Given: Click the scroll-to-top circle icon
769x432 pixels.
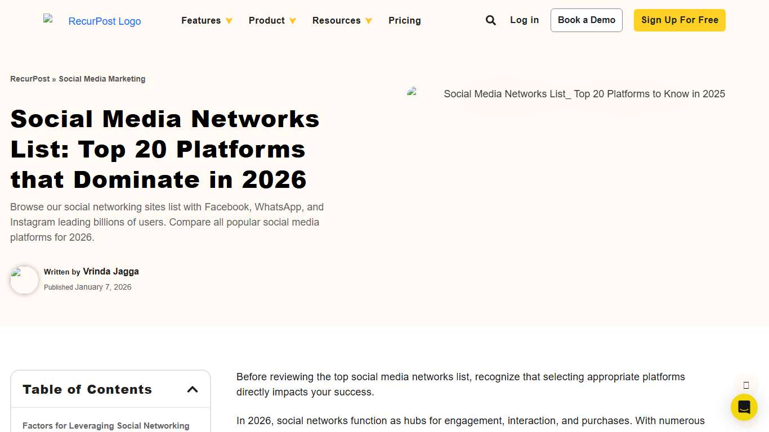Looking at the screenshot, I should click(745, 385).
